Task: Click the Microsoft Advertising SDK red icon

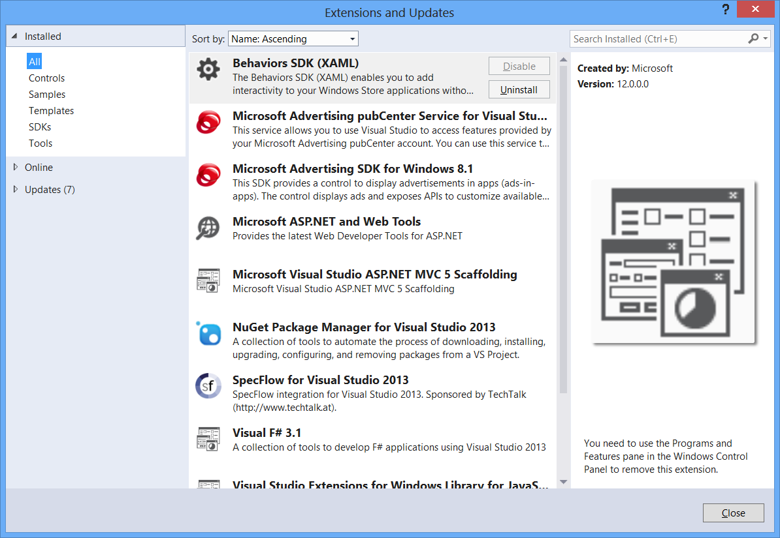Action: pyautogui.click(x=208, y=175)
